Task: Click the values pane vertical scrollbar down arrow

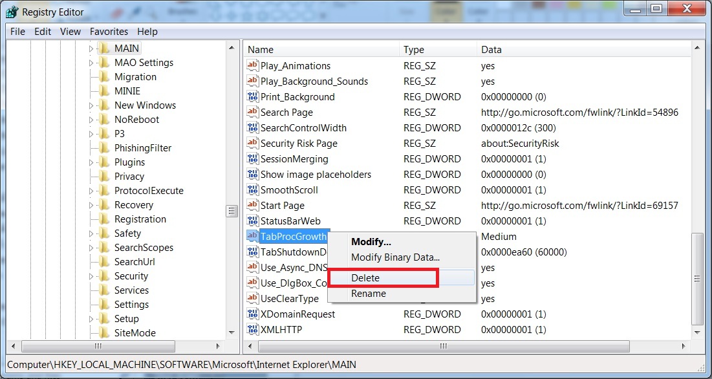Action: click(696, 331)
